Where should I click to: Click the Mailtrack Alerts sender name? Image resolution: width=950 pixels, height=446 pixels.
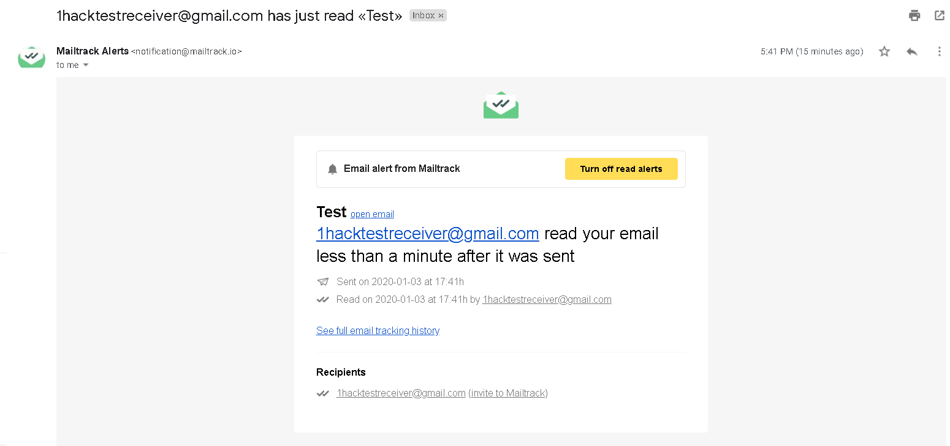[x=93, y=51]
